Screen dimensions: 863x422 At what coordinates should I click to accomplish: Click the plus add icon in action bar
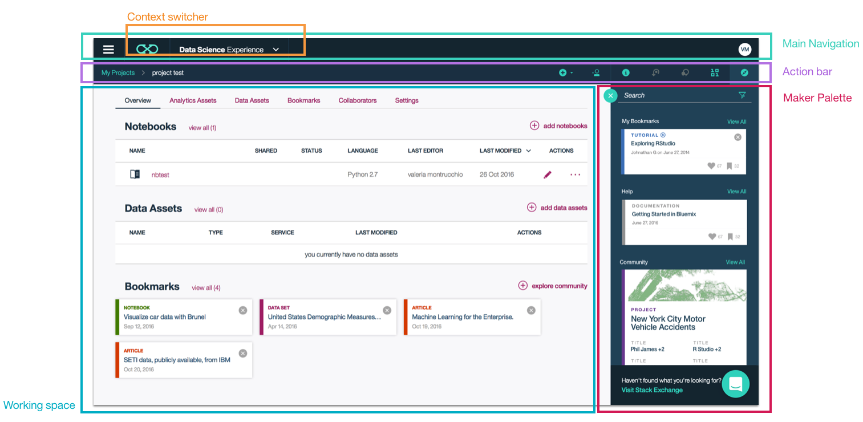pos(563,73)
